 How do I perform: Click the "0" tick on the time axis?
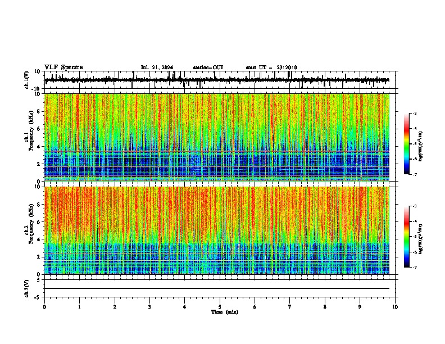coord(44,307)
